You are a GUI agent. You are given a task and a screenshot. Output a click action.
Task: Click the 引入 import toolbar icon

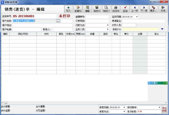[x=68, y=9]
